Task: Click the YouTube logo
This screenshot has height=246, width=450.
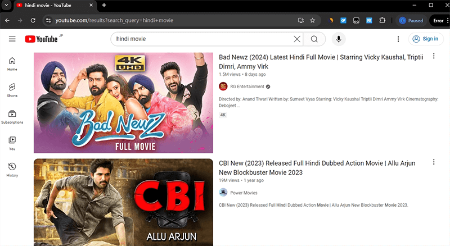Action: coord(41,39)
